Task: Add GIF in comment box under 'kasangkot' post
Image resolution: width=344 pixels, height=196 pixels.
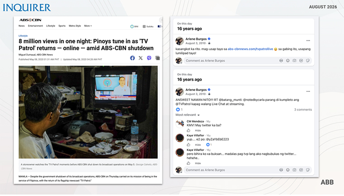Action: click(x=301, y=61)
